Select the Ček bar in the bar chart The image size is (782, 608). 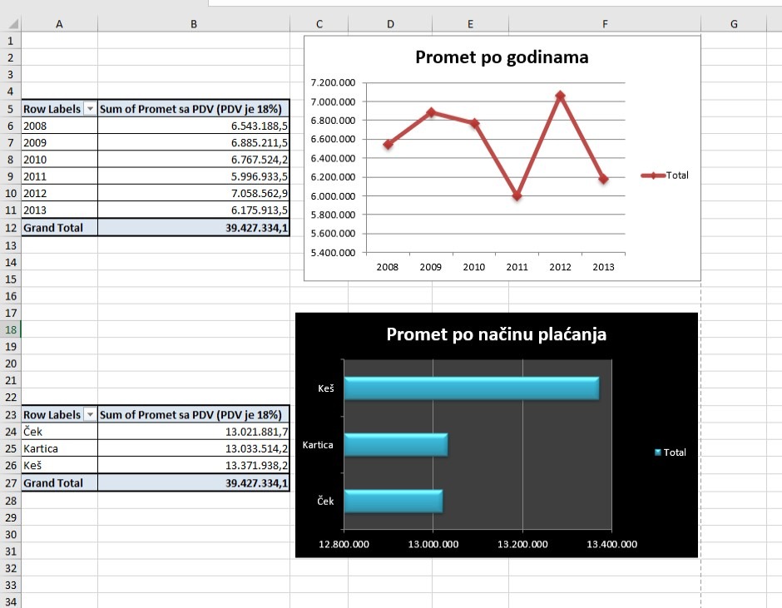pyautogui.click(x=393, y=502)
